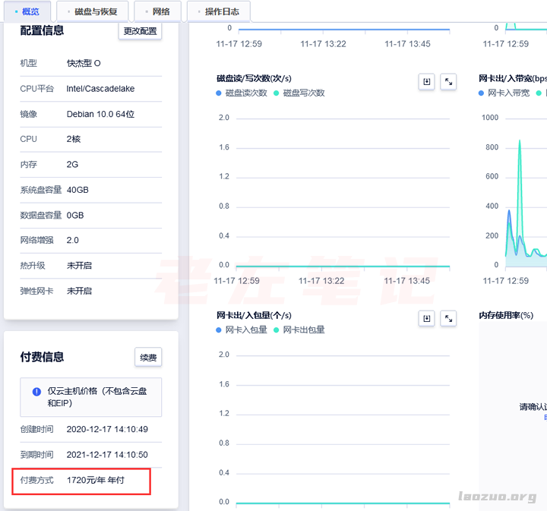This screenshot has width=547, height=511.
Task: Click the 更改配置 button
Action: tap(140, 31)
